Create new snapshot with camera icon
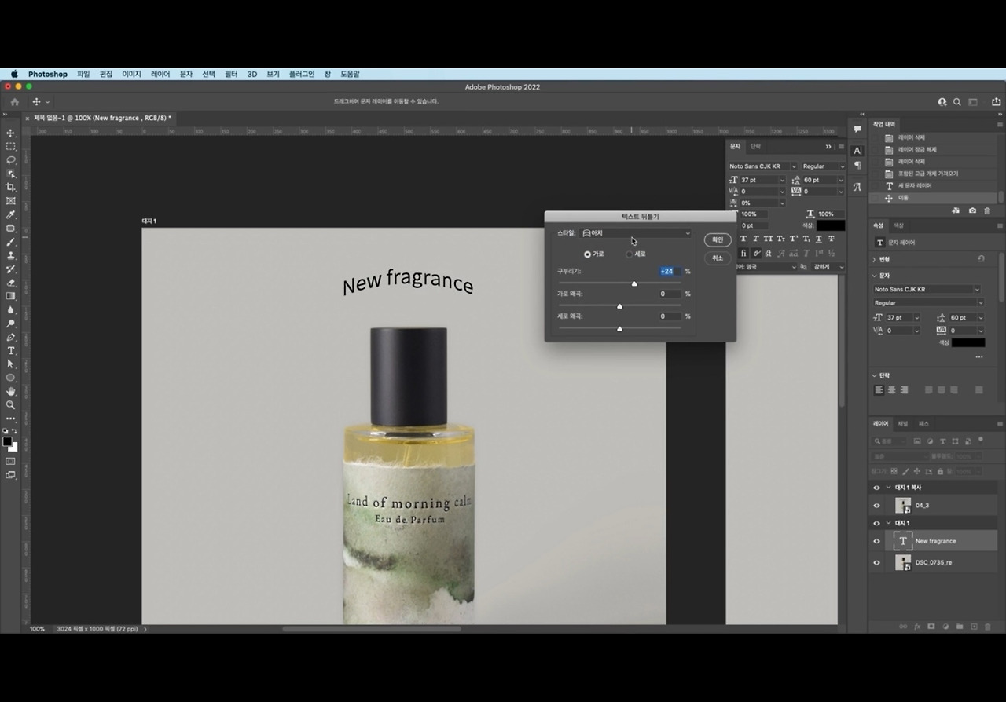Image resolution: width=1006 pixels, height=702 pixels. pos(972,210)
